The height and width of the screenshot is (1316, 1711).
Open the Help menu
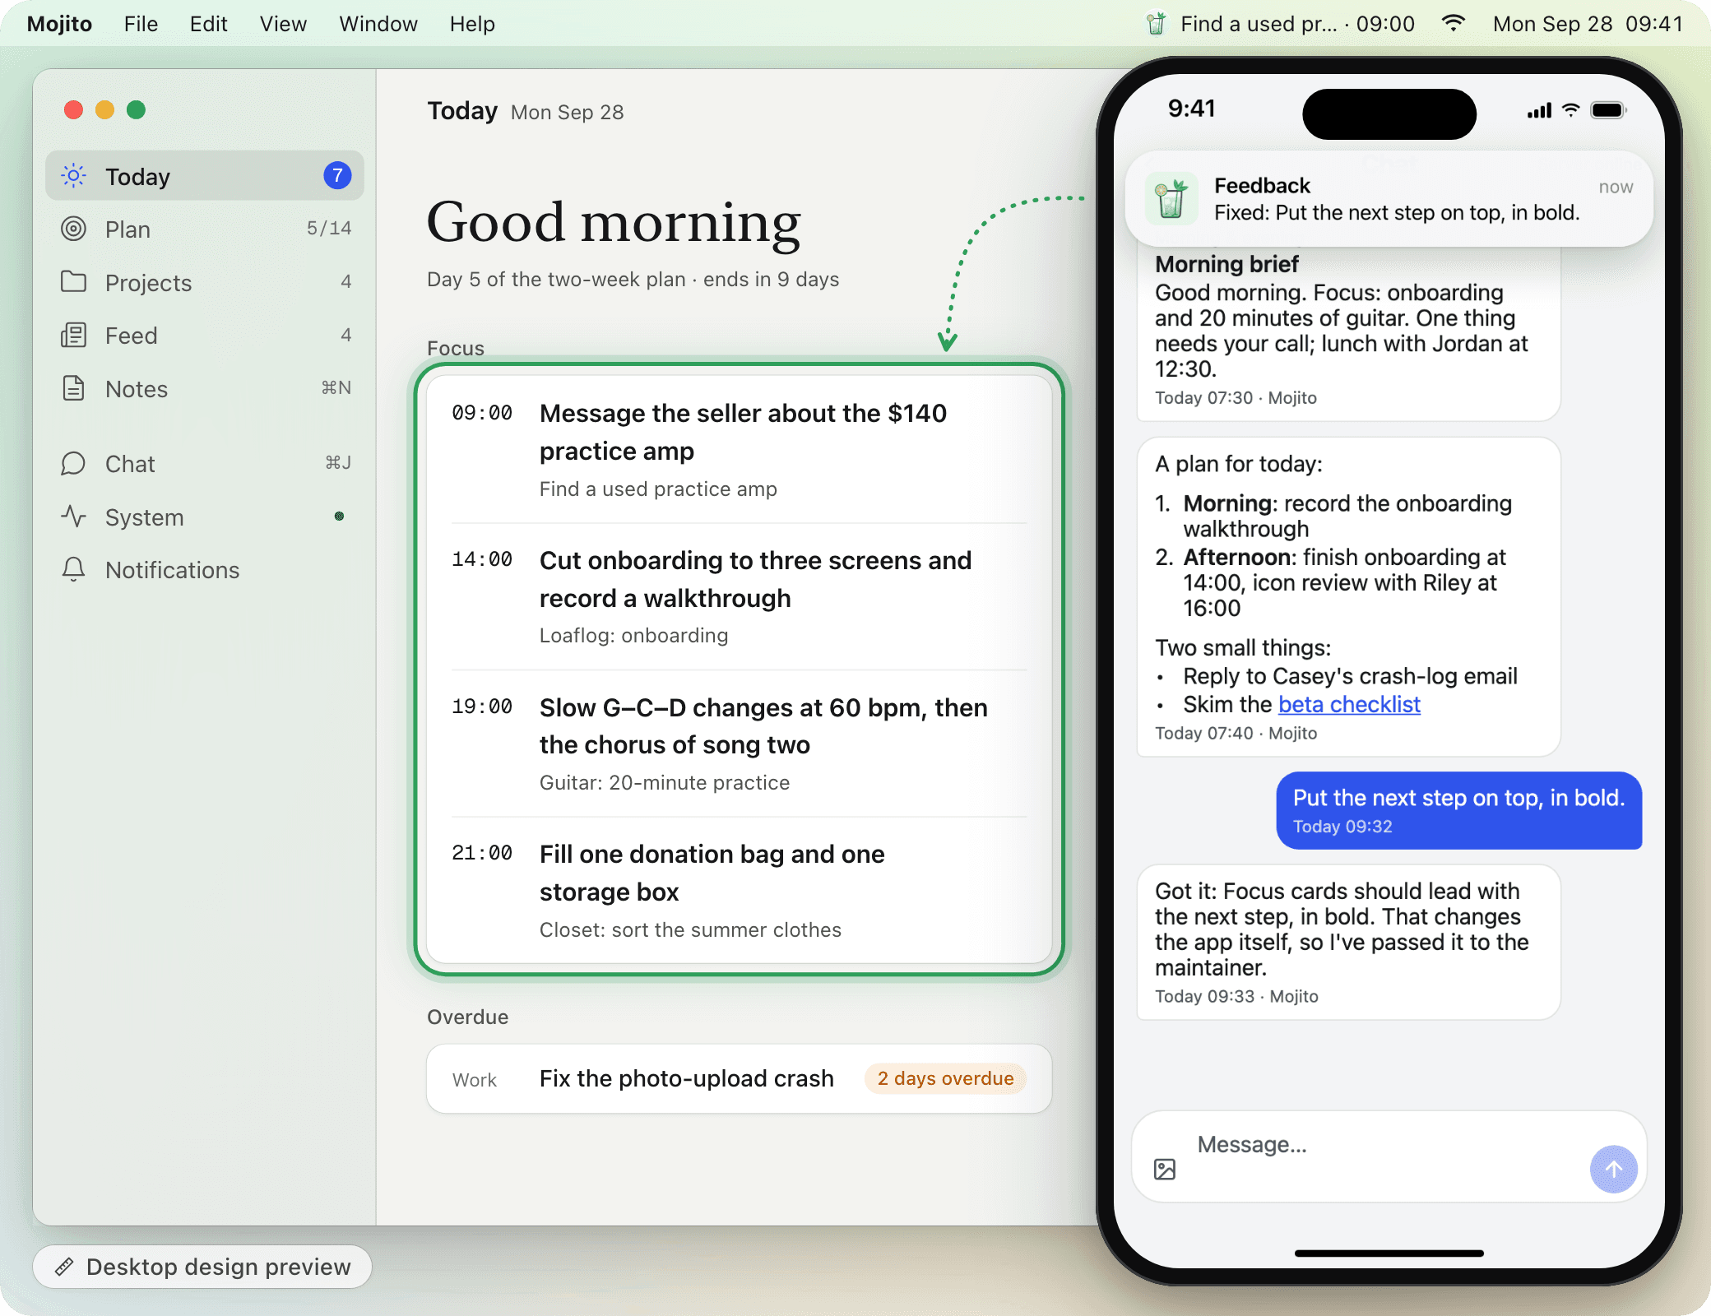[x=472, y=24]
